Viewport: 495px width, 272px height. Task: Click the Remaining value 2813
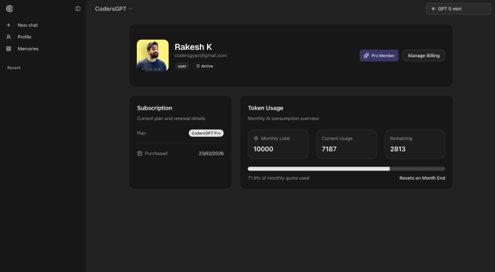397,149
